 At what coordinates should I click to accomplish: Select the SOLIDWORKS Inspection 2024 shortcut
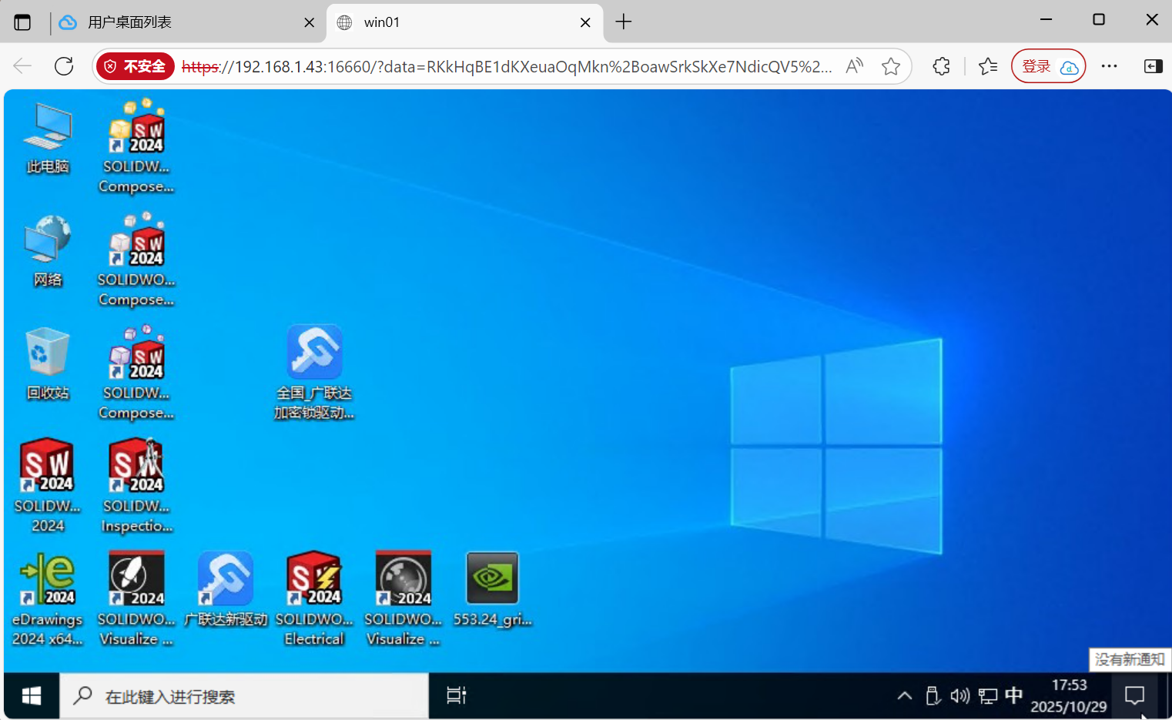(x=136, y=467)
